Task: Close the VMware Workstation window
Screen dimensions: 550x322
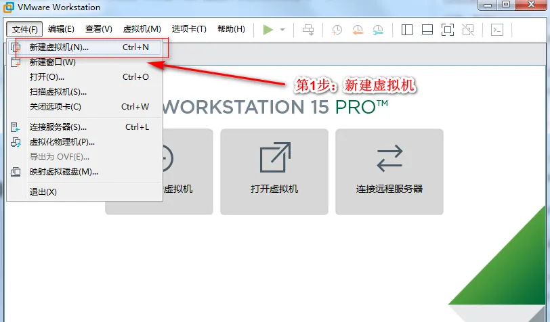Action: pyautogui.click(x=531, y=5)
